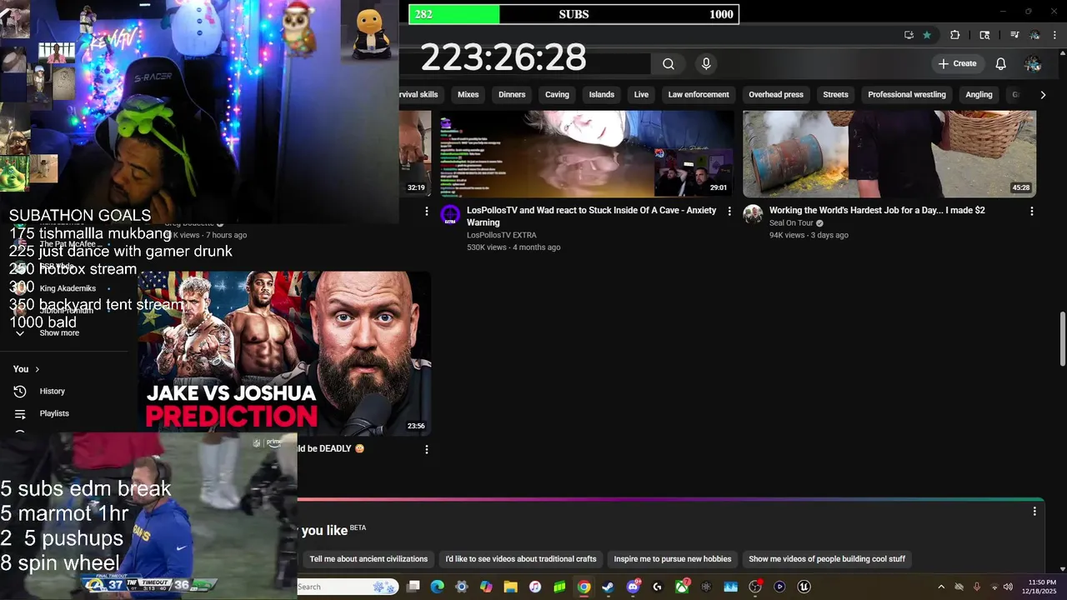
Task: Open History in the sidebar
Action: click(x=52, y=391)
